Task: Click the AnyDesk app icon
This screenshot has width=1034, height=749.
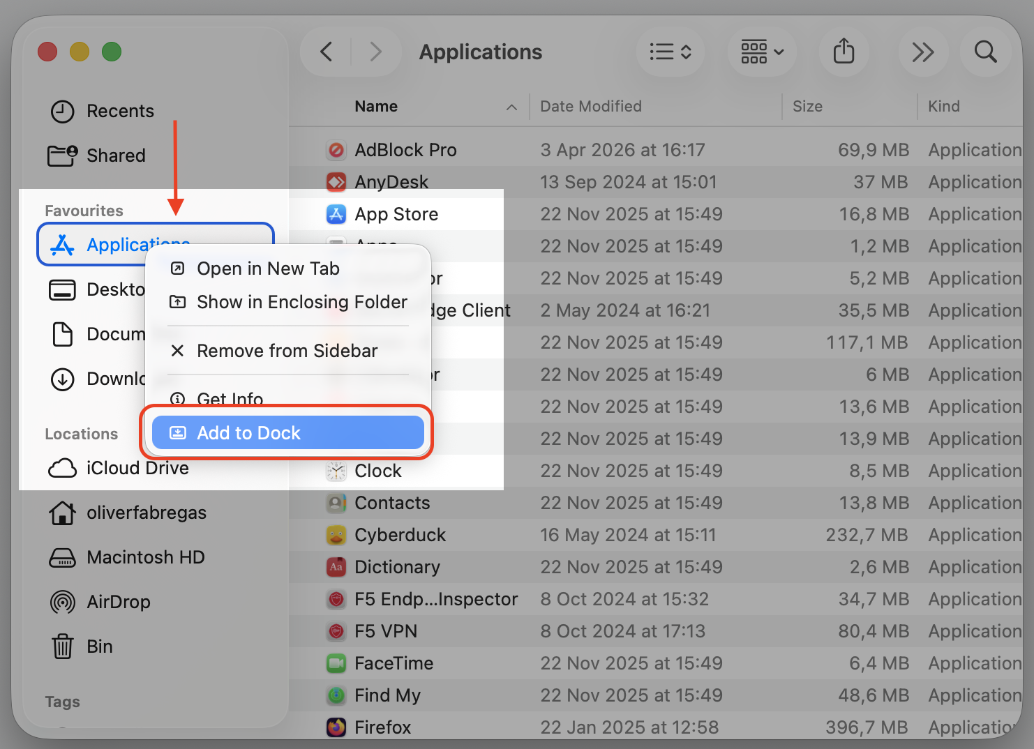Action: (336, 182)
